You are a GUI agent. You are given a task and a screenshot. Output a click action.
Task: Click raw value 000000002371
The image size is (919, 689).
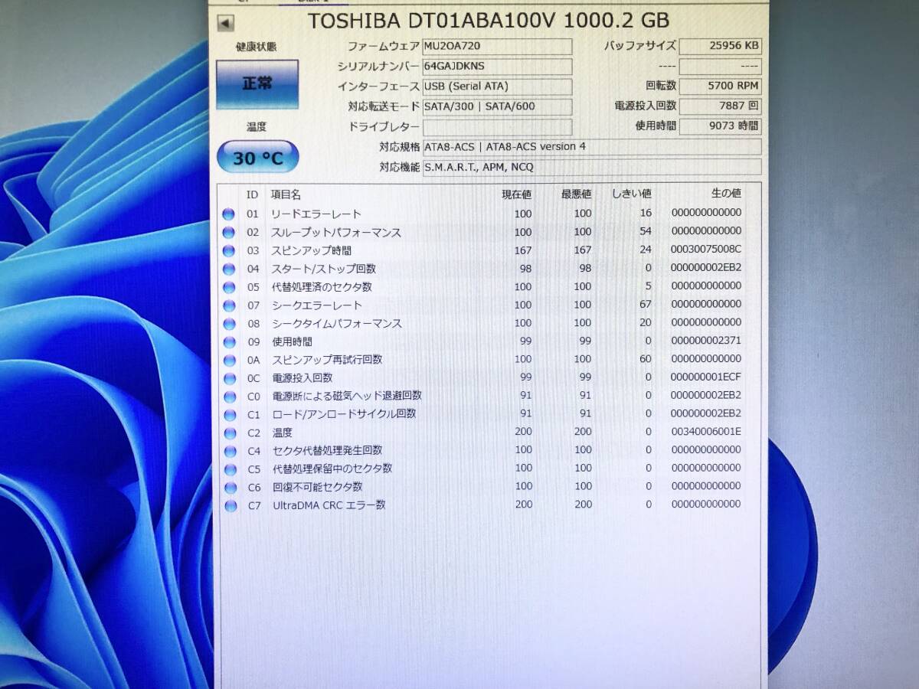click(706, 340)
